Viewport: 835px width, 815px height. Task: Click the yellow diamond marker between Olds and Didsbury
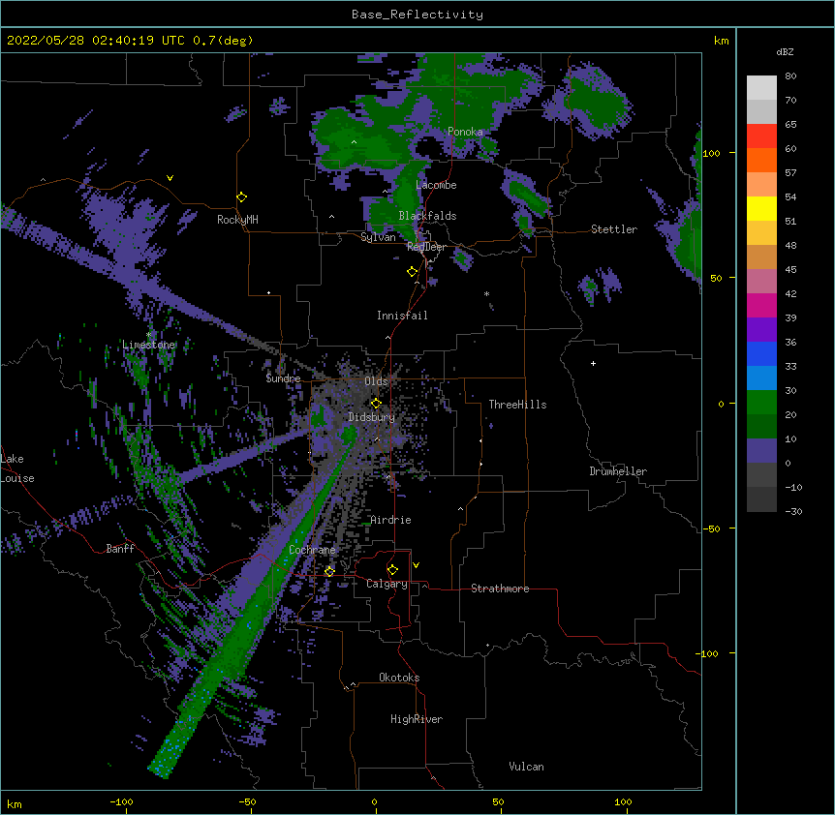click(x=376, y=404)
